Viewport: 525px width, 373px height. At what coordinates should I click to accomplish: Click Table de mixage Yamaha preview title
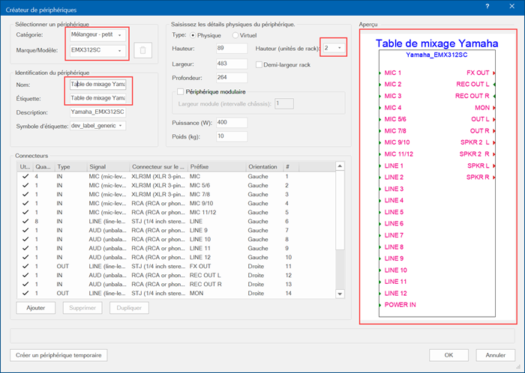[437, 43]
